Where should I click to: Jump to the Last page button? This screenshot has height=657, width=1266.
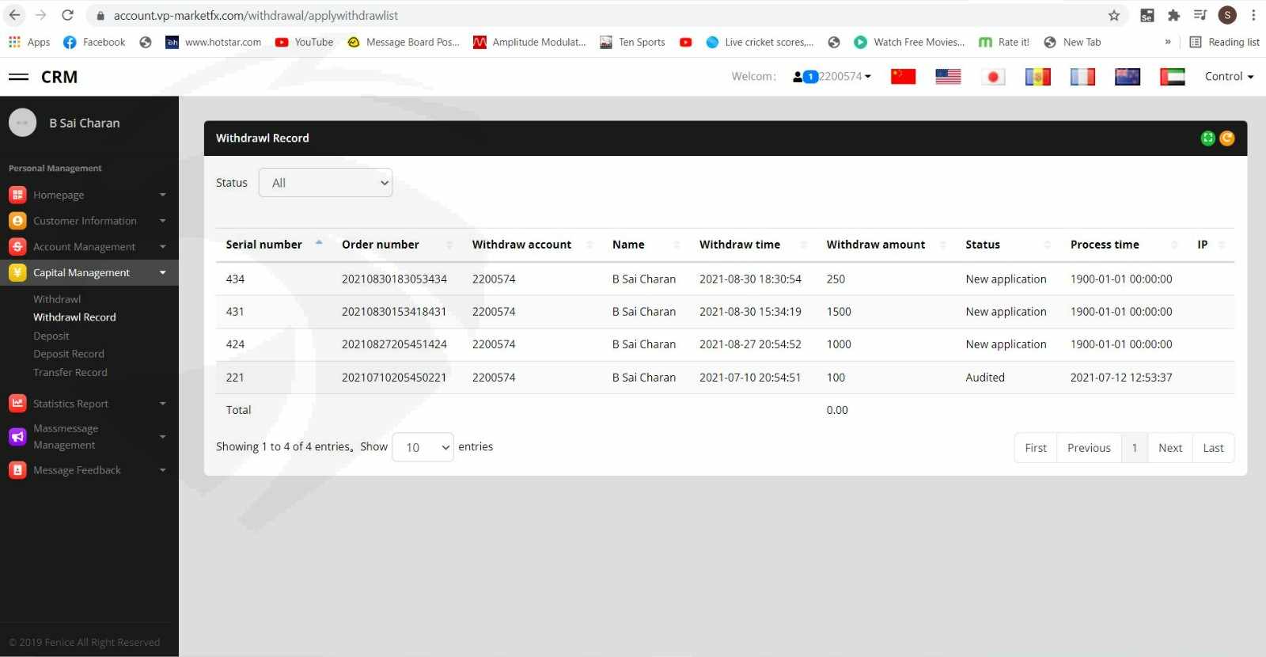1213,448
